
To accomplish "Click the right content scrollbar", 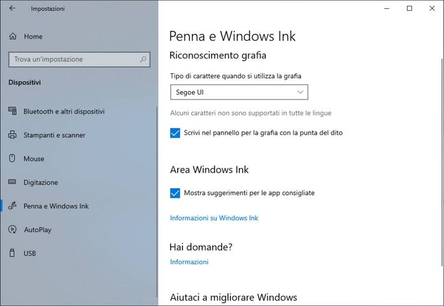I will 441,159.
